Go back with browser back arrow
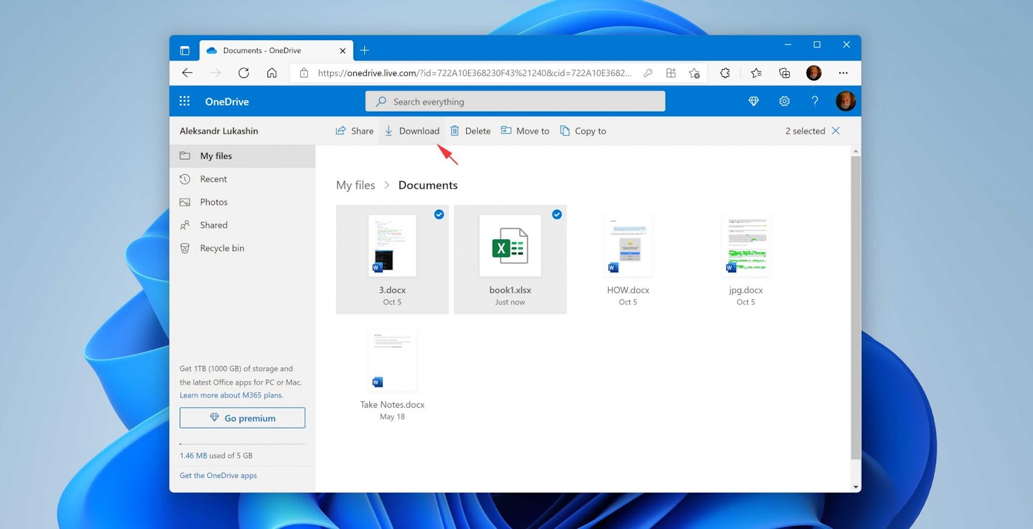 click(187, 73)
